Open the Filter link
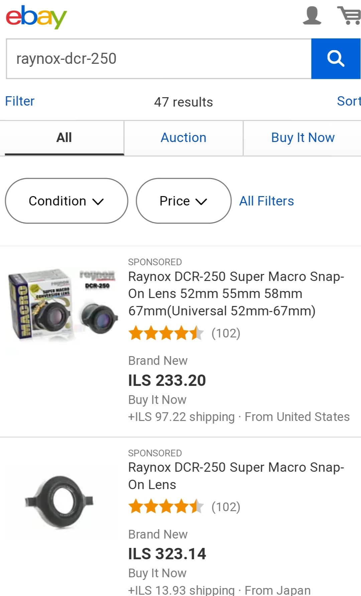 pyautogui.click(x=20, y=101)
